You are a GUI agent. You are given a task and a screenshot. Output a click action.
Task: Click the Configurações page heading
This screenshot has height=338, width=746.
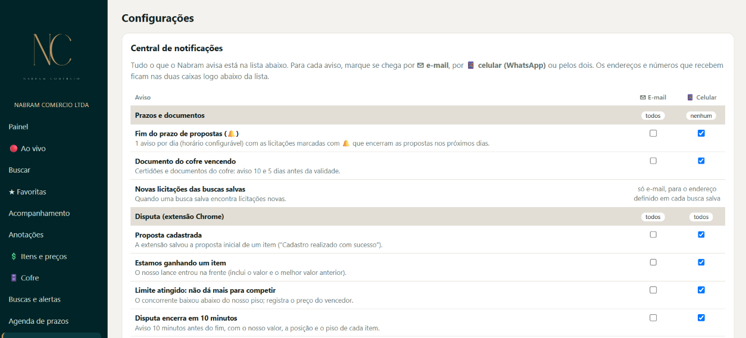[x=158, y=18]
